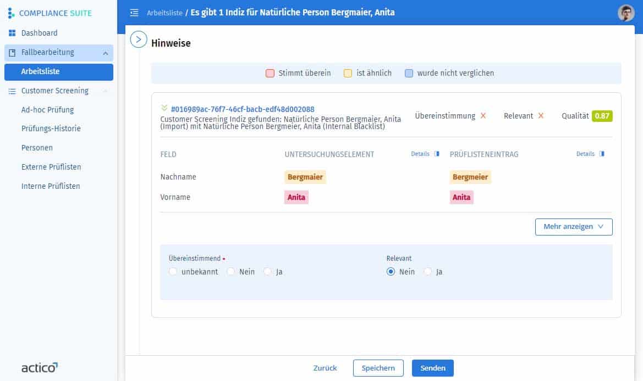Click the Details panel icon for Prüflisteneintrag
643x381 pixels.
pyautogui.click(x=602, y=154)
